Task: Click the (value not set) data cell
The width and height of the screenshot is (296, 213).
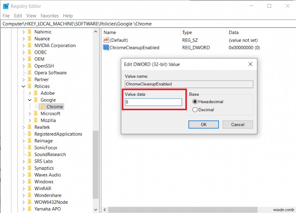Action: [x=243, y=40]
